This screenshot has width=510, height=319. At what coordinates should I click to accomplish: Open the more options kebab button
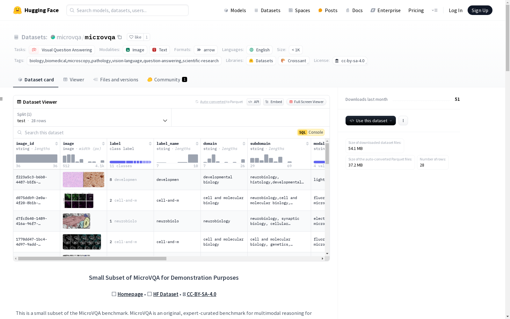tap(403, 121)
